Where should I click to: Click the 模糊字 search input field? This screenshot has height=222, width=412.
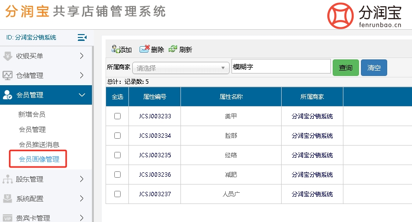(x=281, y=67)
